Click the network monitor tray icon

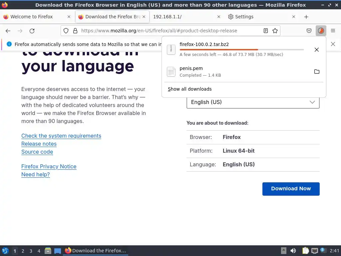(x=314, y=251)
